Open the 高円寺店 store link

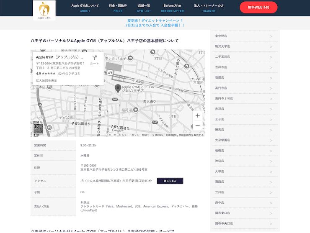coord(245,88)
